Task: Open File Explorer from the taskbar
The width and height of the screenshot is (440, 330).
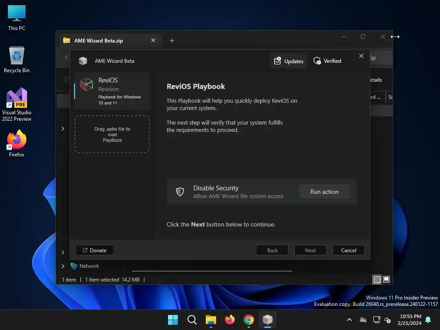Action: (211, 320)
